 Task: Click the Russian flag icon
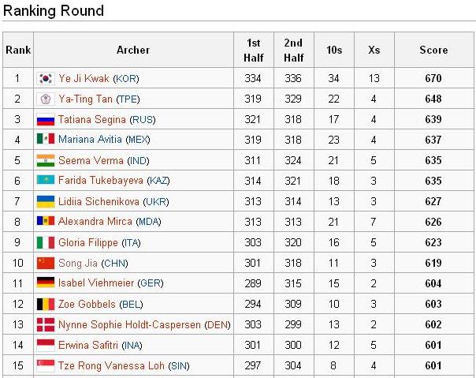tap(45, 120)
